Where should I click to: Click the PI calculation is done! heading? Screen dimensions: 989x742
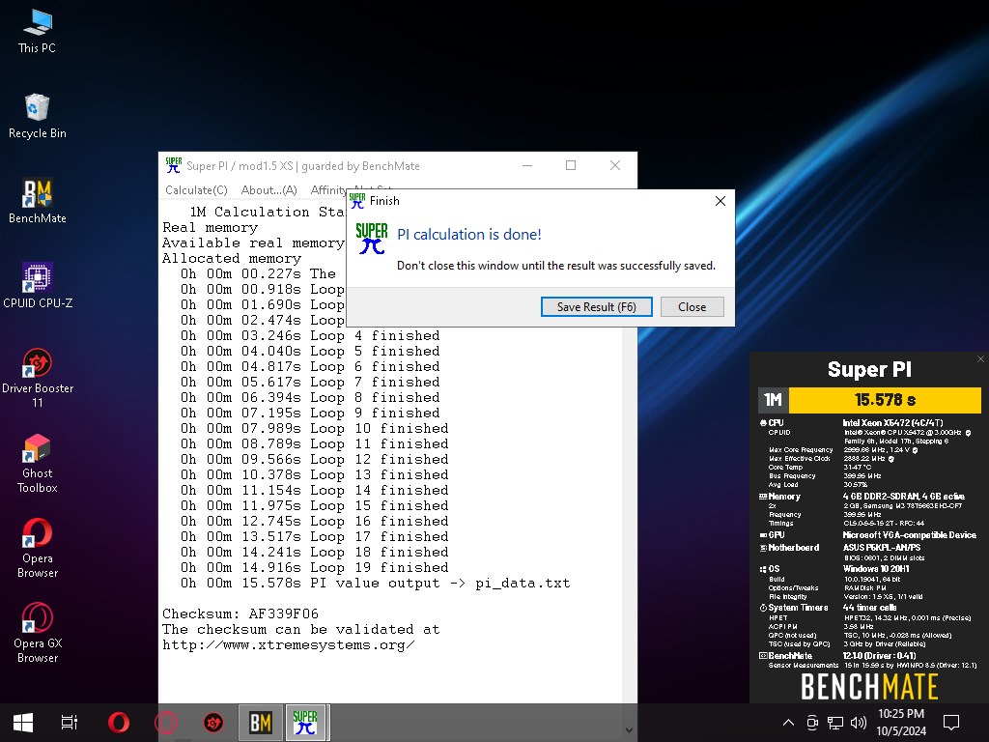[x=468, y=234]
